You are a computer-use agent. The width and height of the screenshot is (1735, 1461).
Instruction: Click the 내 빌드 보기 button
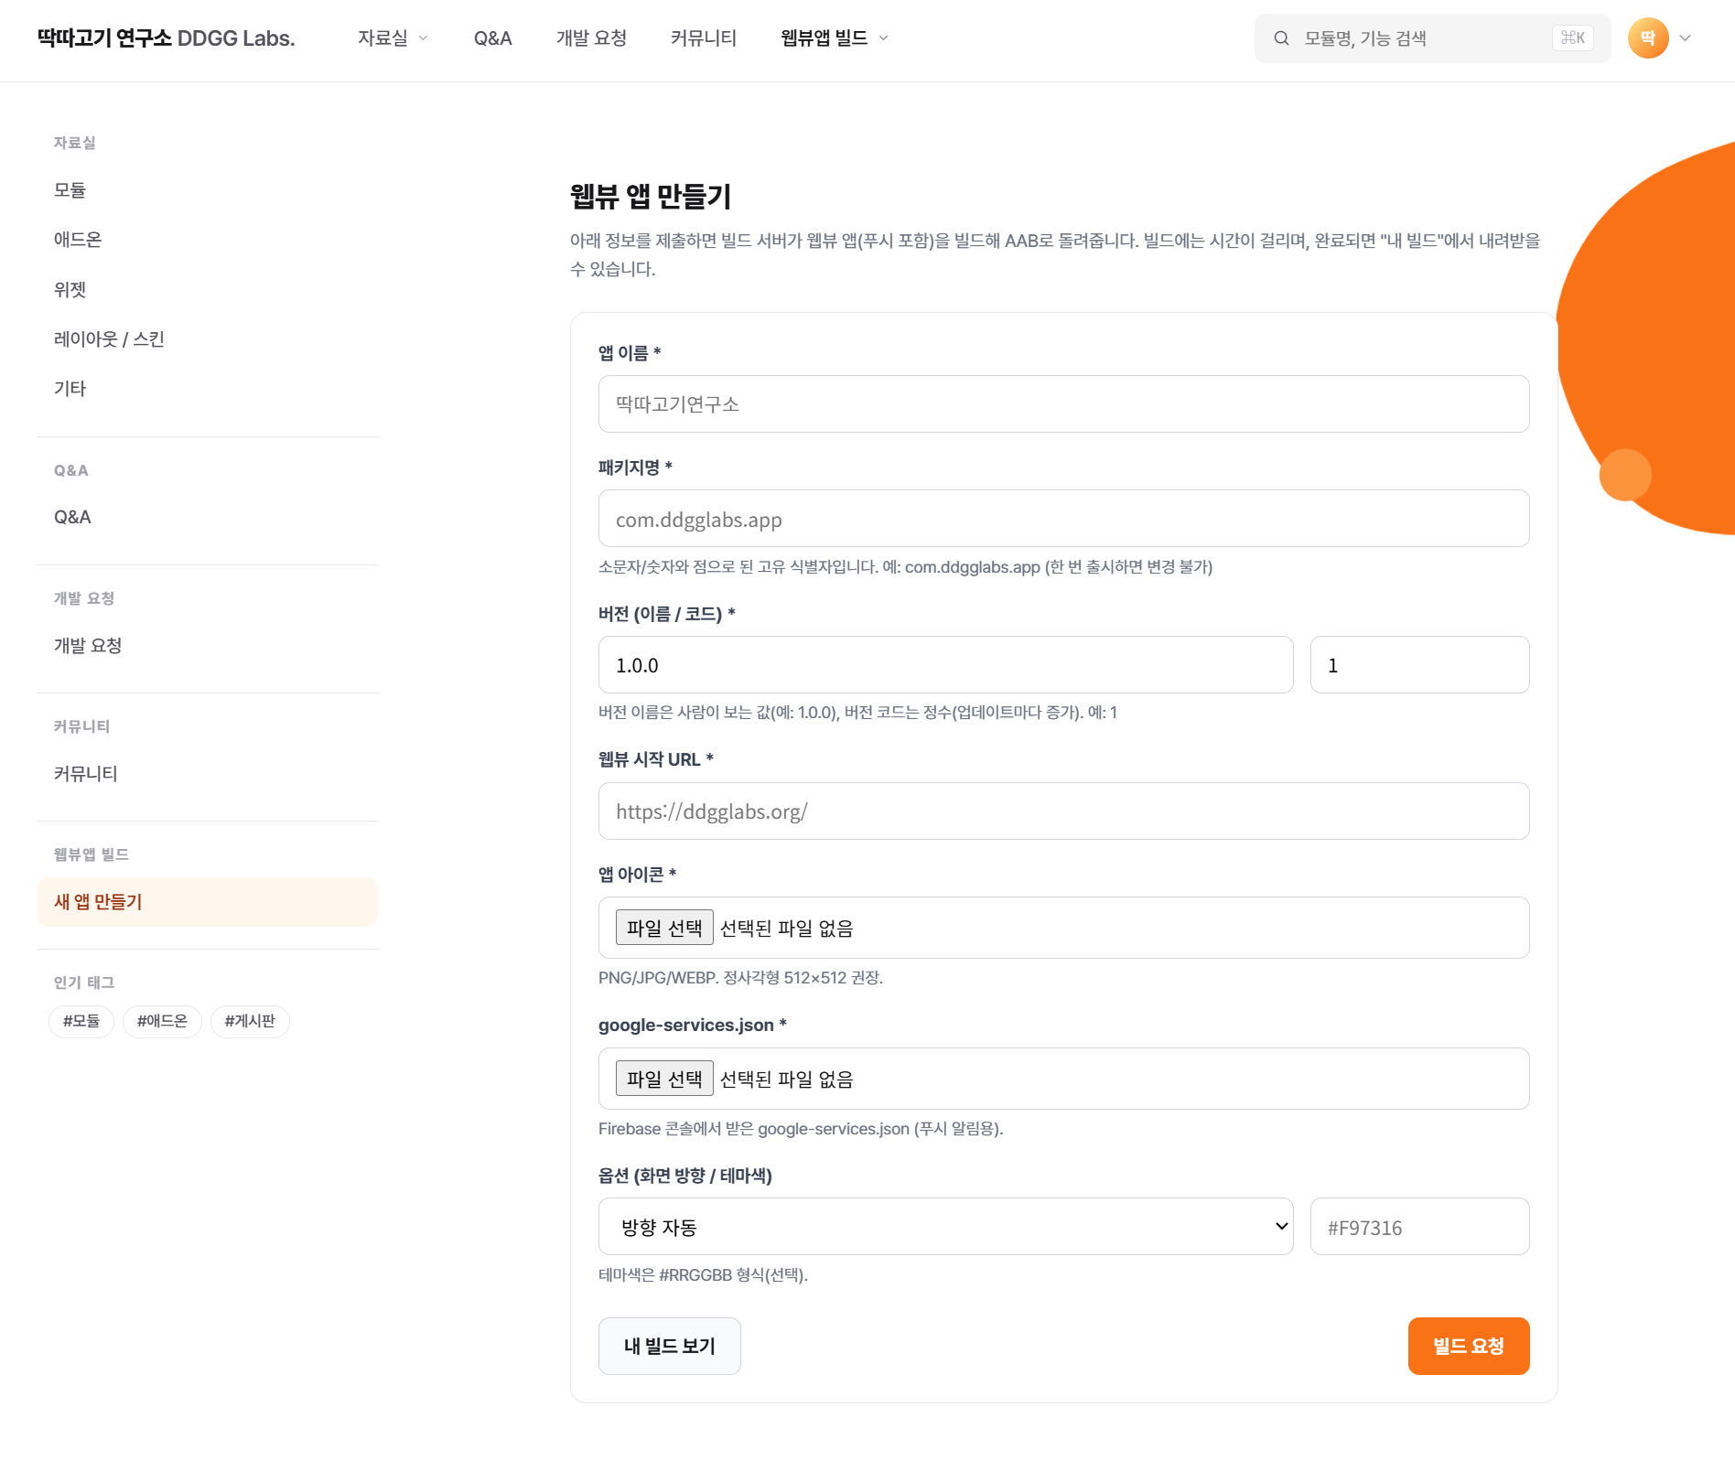[x=669, y=1346]
